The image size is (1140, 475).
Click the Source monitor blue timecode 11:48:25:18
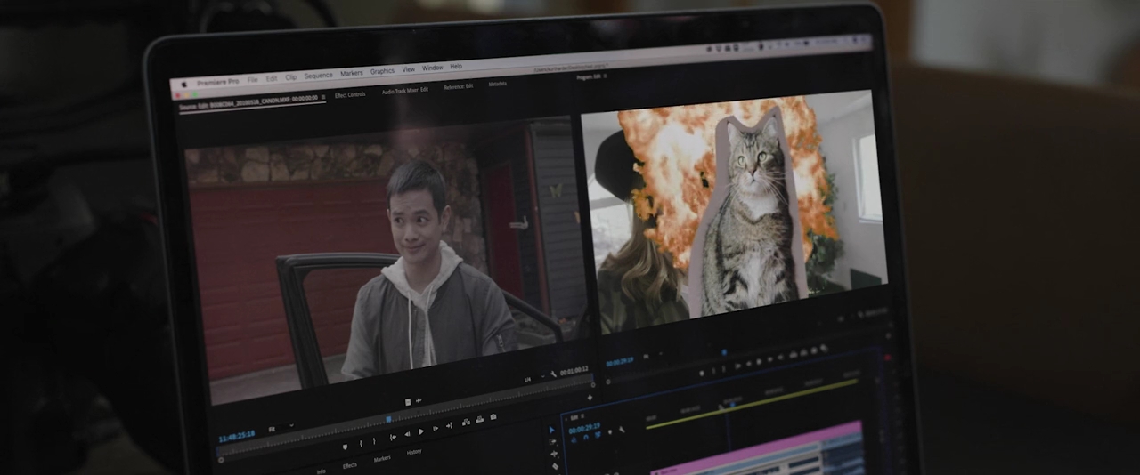[237, 434]
